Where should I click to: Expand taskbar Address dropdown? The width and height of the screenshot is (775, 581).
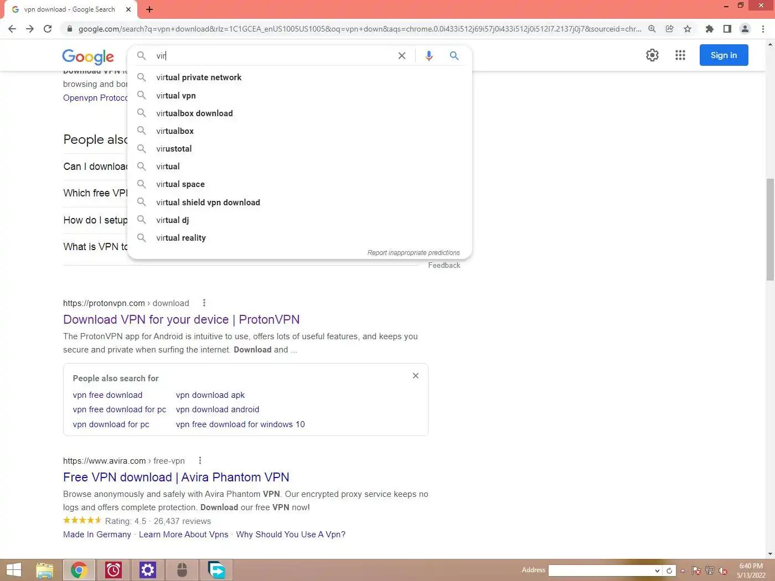tap(657, 570)
